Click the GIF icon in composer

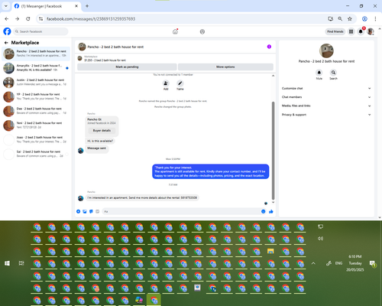click(97, 211)
